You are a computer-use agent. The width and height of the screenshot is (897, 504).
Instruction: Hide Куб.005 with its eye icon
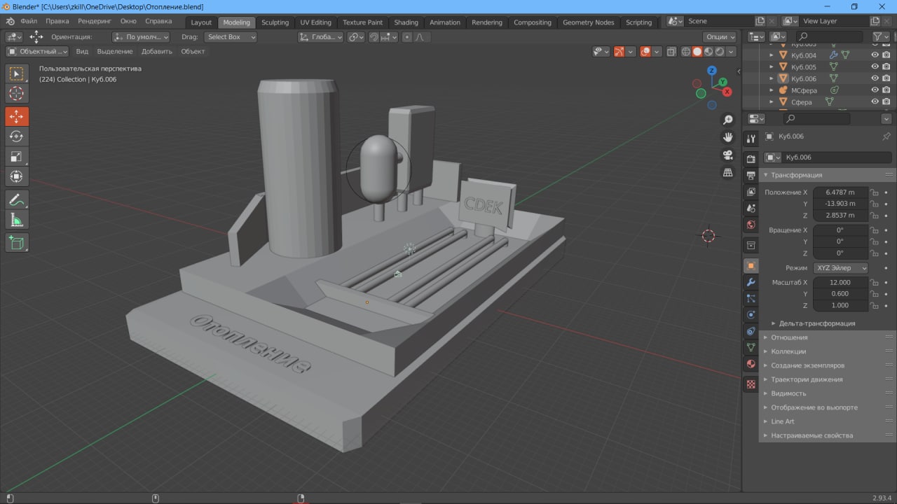click(875, 66)
